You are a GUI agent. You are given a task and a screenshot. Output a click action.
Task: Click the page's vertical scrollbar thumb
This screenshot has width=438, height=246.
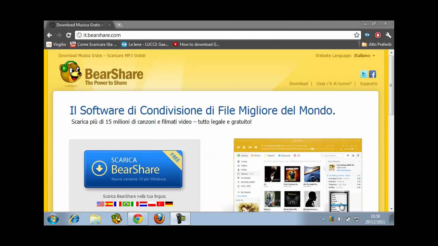click(x=391, y=85)
